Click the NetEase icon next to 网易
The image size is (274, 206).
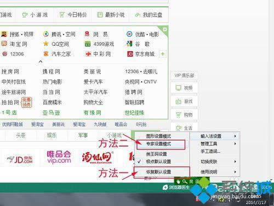[87, 34]
